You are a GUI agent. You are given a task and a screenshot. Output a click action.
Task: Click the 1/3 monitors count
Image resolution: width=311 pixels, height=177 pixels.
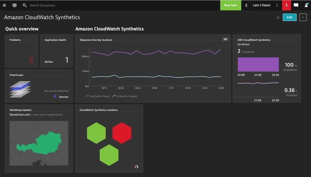click(136, 167)
